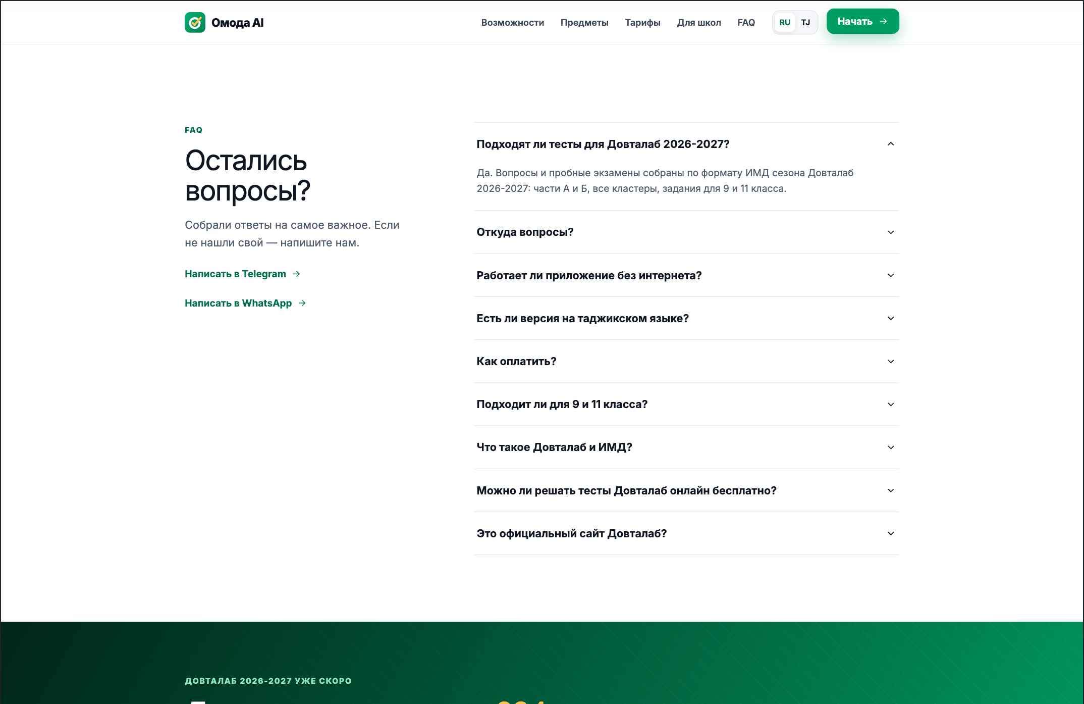Click the Омода AI green checkmark logo icon
This screenshot has height=704, width=1084.
point(195,22)
